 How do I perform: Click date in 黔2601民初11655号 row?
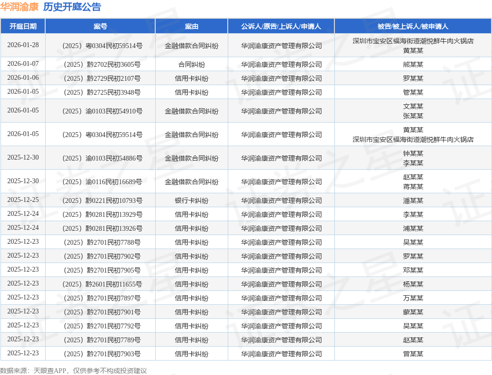point(23,284)
